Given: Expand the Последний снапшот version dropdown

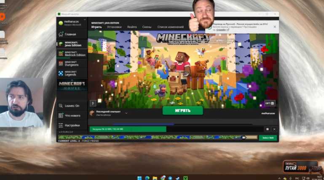Looking at the screenshot, I should coord(126,113).
